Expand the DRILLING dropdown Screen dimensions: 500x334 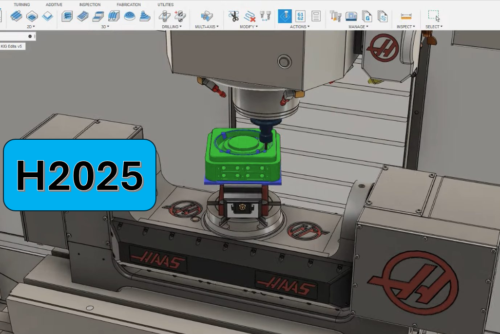(x=172, y=27)
